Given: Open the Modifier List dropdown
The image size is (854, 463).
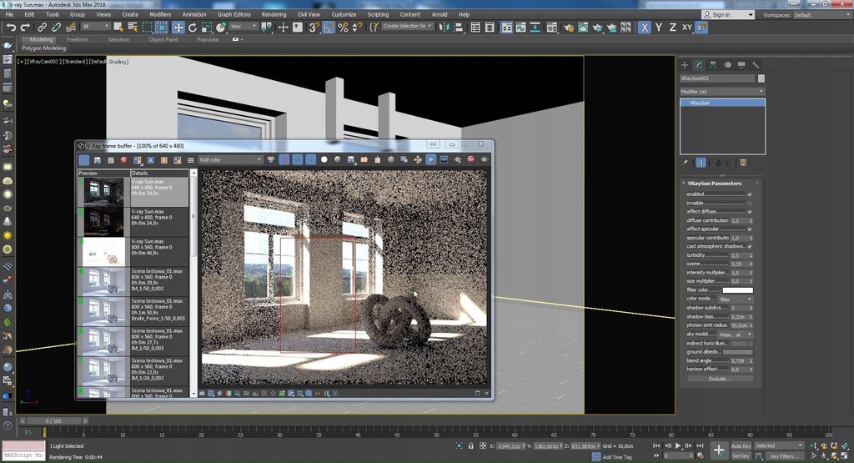Looking at the screenshot, I should (721, 91).
